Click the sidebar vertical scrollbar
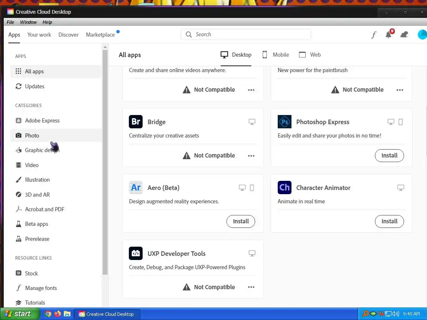The image size is (427, 320). coord(105,162)
